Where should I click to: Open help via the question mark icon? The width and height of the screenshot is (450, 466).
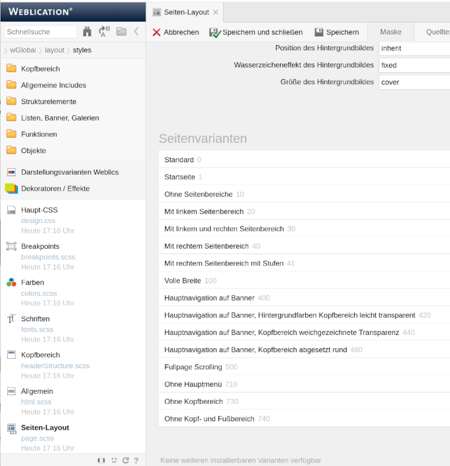(136, 460)
